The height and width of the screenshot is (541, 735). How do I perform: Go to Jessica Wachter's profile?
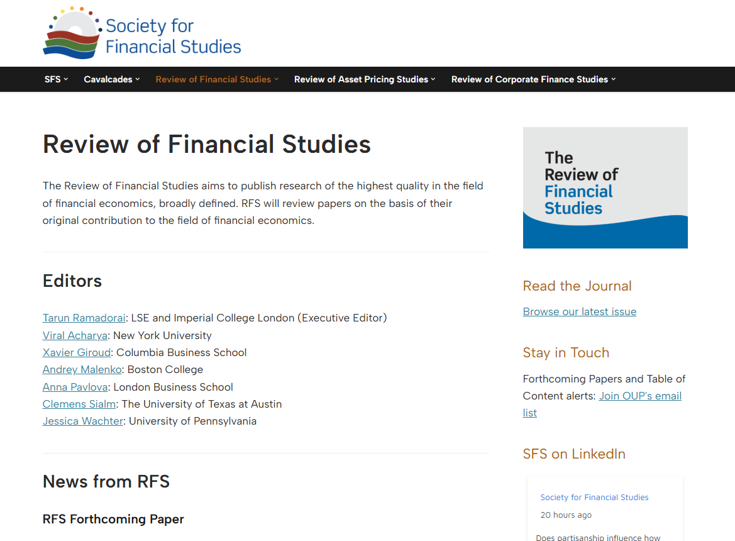pos(83,421)
